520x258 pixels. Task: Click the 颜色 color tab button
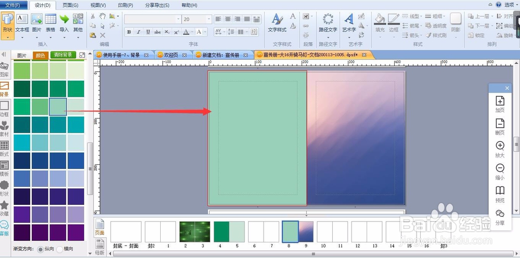click(41, 55)
